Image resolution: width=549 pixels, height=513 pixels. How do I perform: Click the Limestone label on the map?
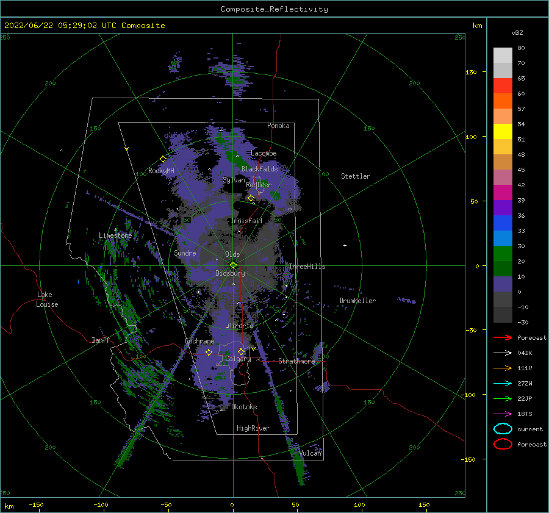[115, 235]
